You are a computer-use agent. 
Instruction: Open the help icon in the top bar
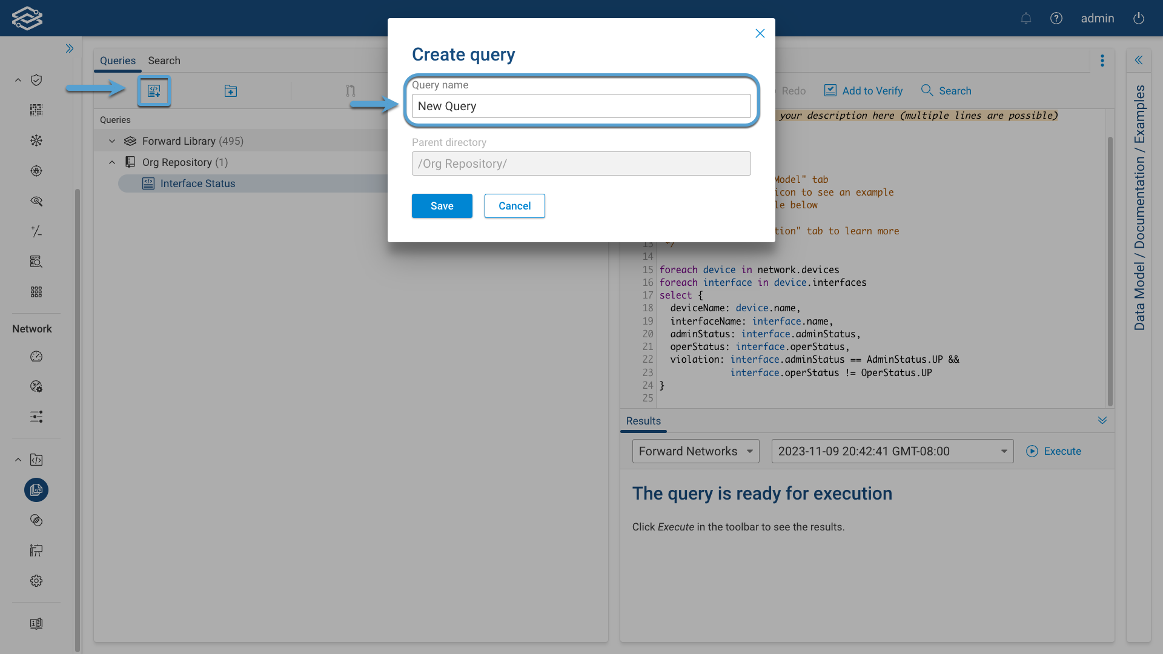coord(1056,18)
